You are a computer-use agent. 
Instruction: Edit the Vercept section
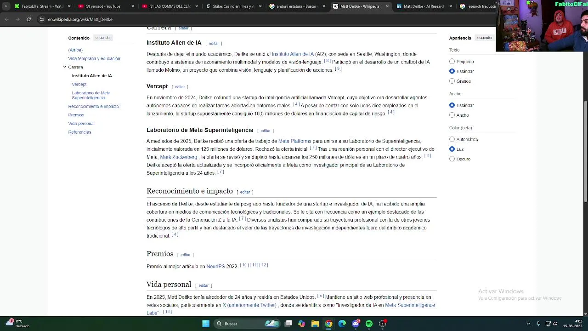coord(180,87)
